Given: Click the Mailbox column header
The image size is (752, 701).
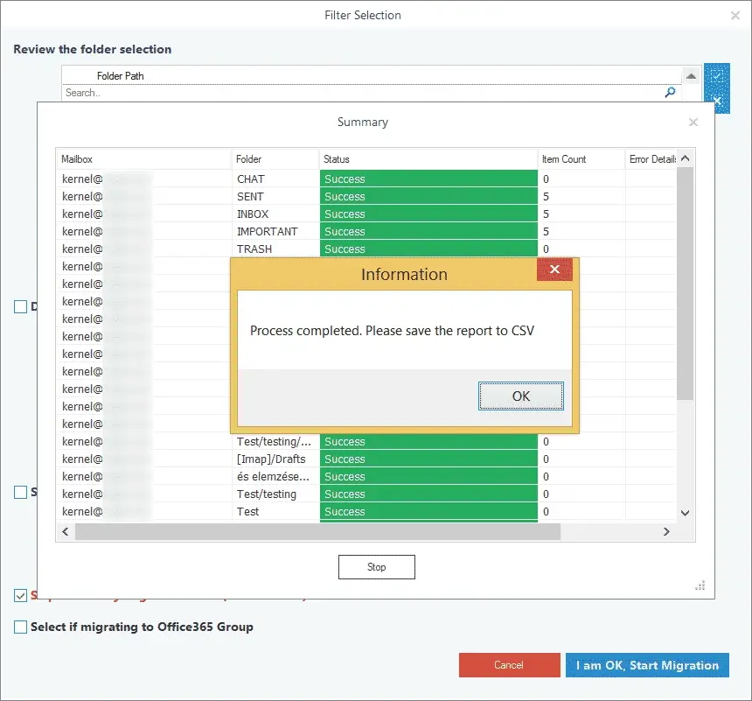Looking at the screenshot, I should tap(144, 159).
